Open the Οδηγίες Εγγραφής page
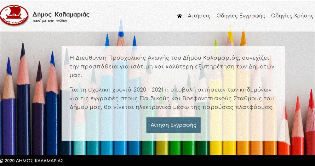 pyautogui.click(x=241, y=16)
